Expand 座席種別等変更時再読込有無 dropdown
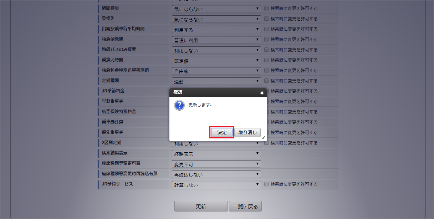434x219 pixels. pos(216,174)
